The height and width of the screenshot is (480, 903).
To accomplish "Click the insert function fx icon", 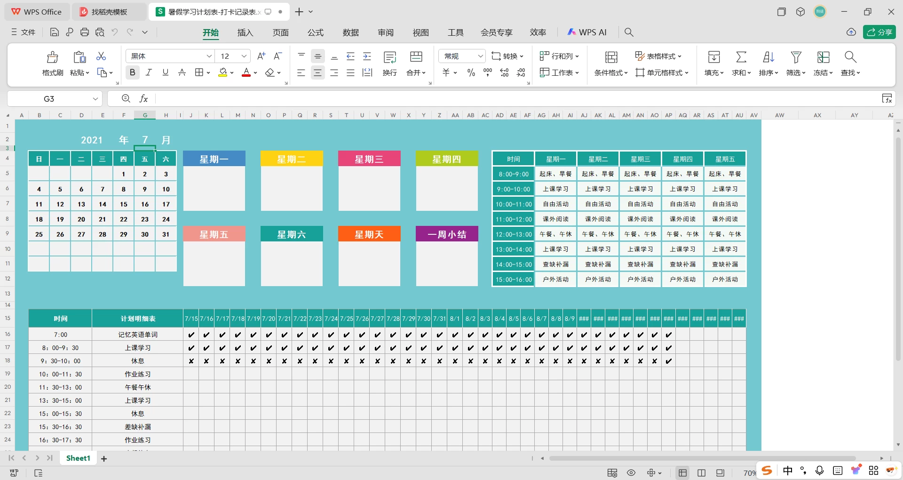I will (x=144, y=98).
